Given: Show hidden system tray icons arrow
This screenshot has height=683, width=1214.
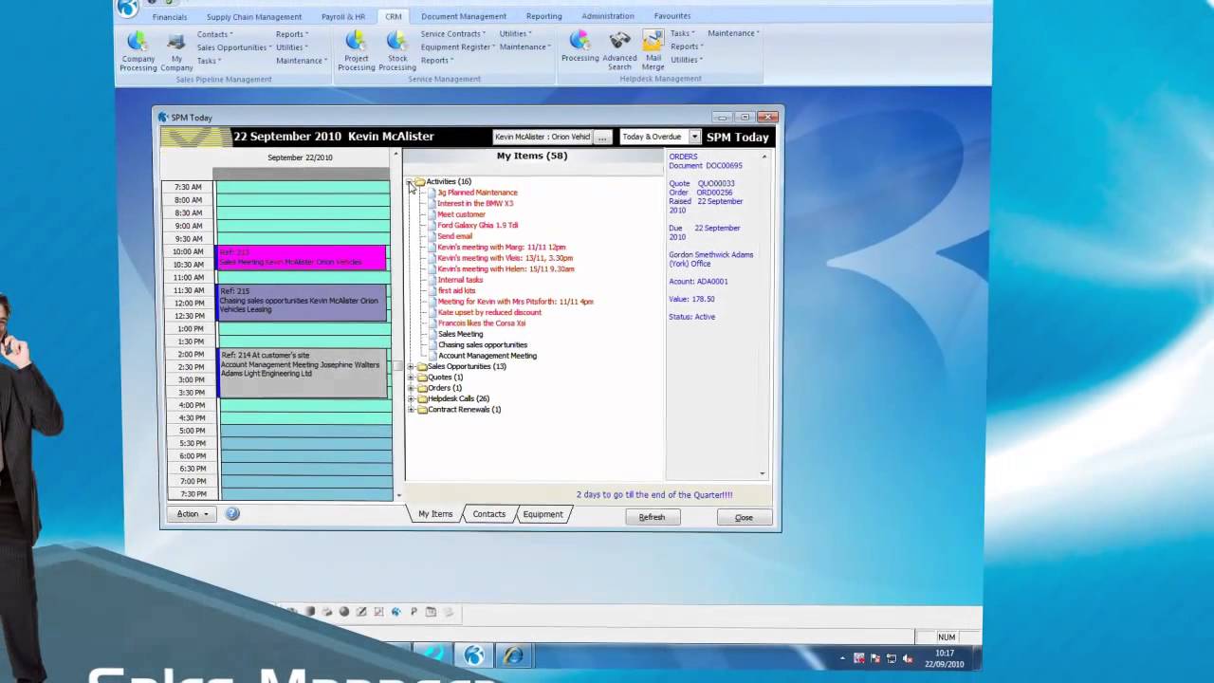Looking at the screenshot, I should (842, 658).
